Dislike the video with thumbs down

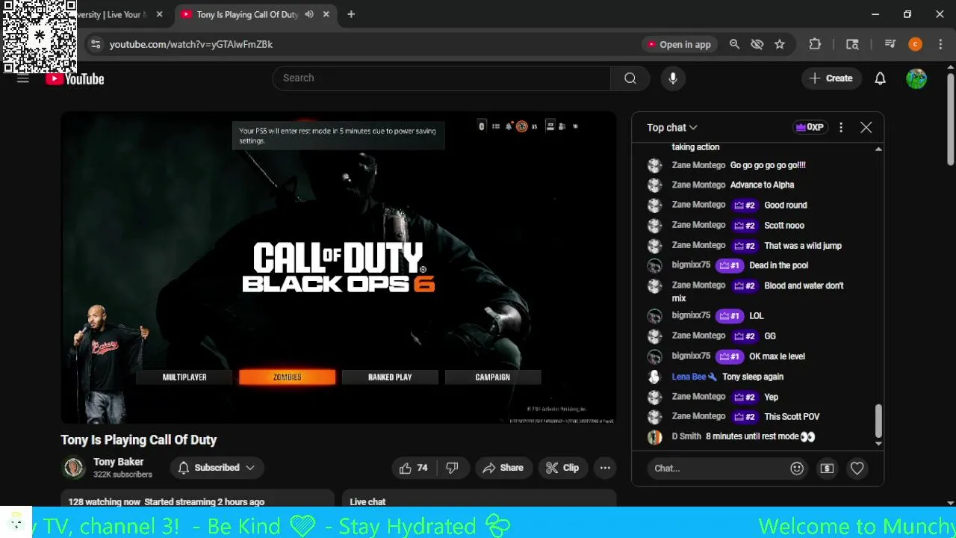click(452, 468)
